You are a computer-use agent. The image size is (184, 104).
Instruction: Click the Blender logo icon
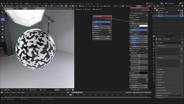(x=2, y=3)
